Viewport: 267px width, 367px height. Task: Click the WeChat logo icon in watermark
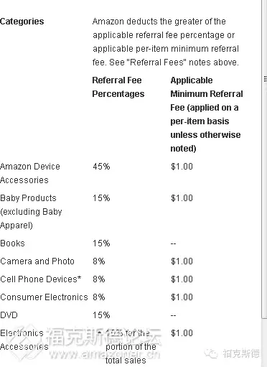pos(211,353)
